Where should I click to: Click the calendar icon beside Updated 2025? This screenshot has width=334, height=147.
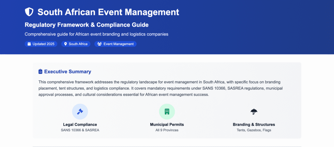(29, 44)
